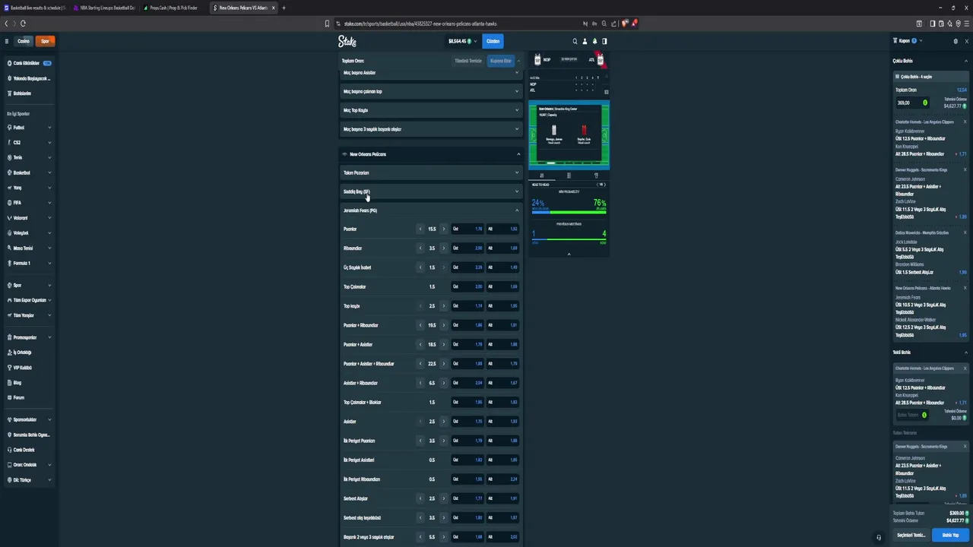Click the Tümünü Temizle button
Viewport: 973px width, 547px height.
click(468, 61)
